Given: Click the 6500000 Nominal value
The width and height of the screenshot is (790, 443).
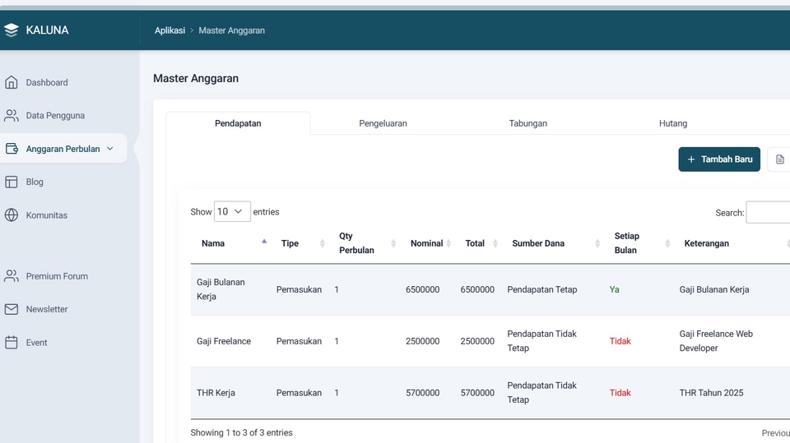Looking at the screenshot, I should pos(423,289).
